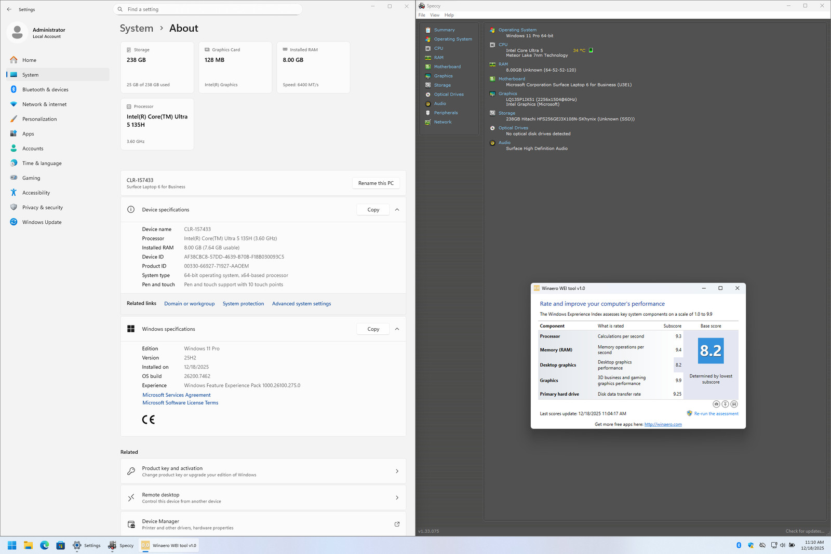The height and width of the screenshot is (554, 831).
Task: Click the Settings back arrow icon
Action: pos(9,9)
